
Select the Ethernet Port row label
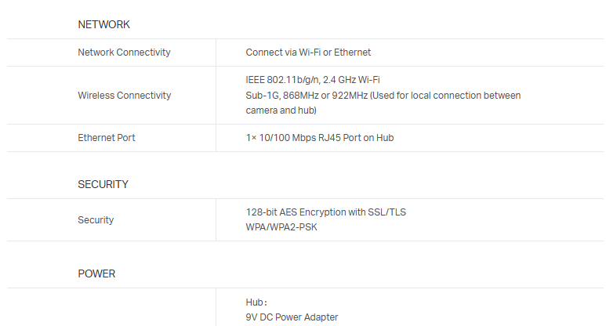[107, 138]
